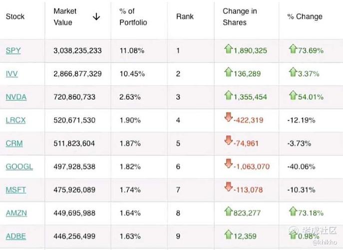Click the Rank column header
The image size is (343, 250).
[x=185, y=16]
